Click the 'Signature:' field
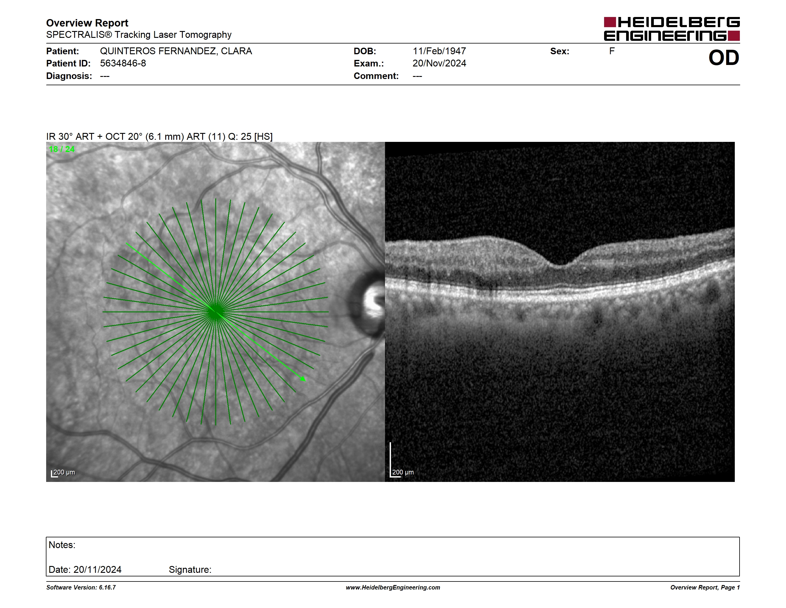 [190, 570]
